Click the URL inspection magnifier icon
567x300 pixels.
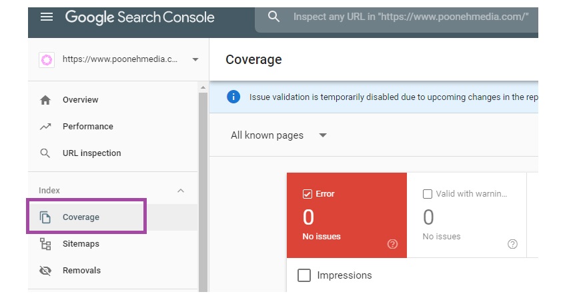tap(45, 153)
